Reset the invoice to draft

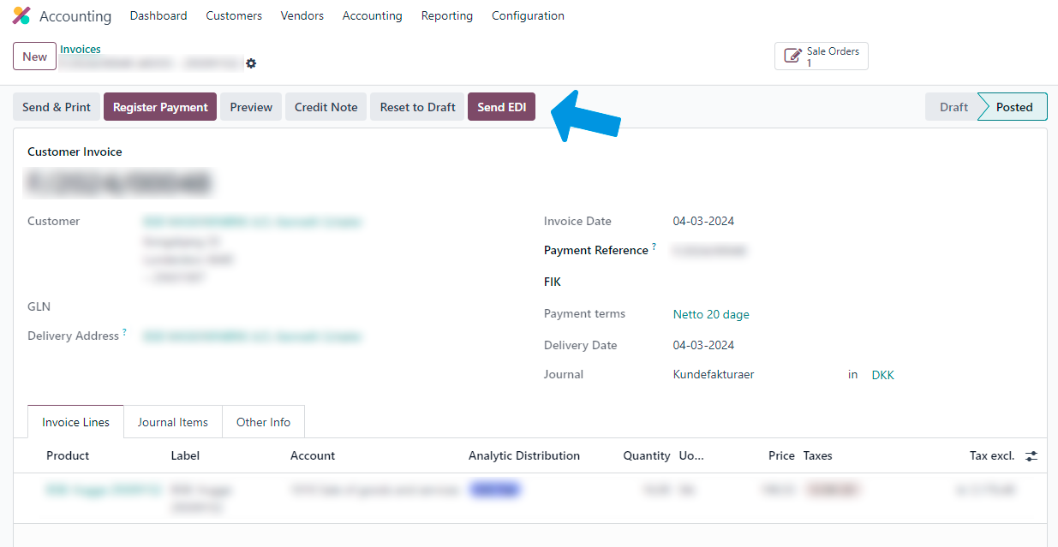point(417,107)
